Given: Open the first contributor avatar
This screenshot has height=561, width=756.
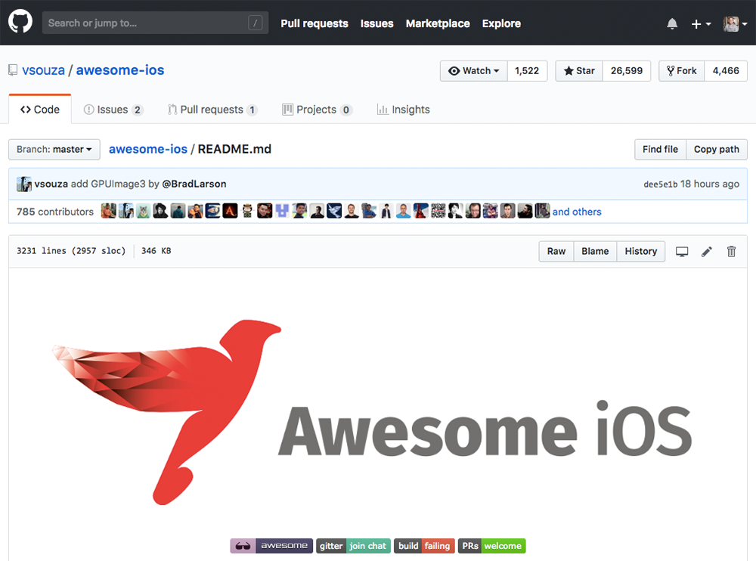Looking at the screenshot, I should pyautogui.click(x=108, y=211).
